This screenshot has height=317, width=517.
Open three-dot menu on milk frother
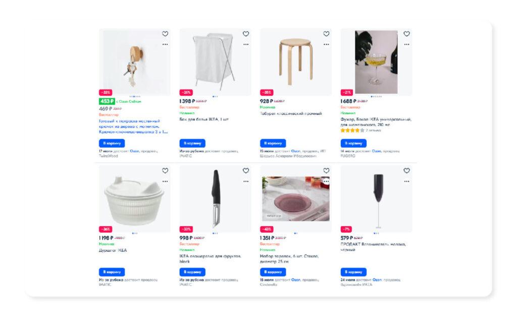(407, 181)
